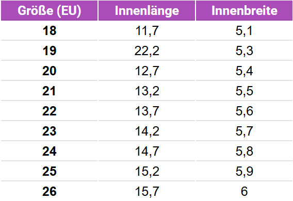Click the 5,6 inner width cell

point(244,111)
